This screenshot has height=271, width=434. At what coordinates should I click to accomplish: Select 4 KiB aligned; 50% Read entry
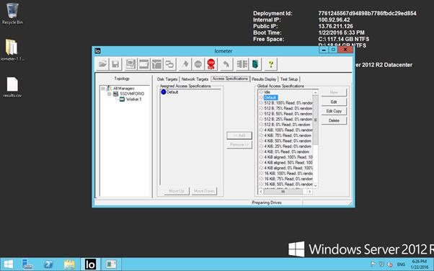(x=288, y=162)
